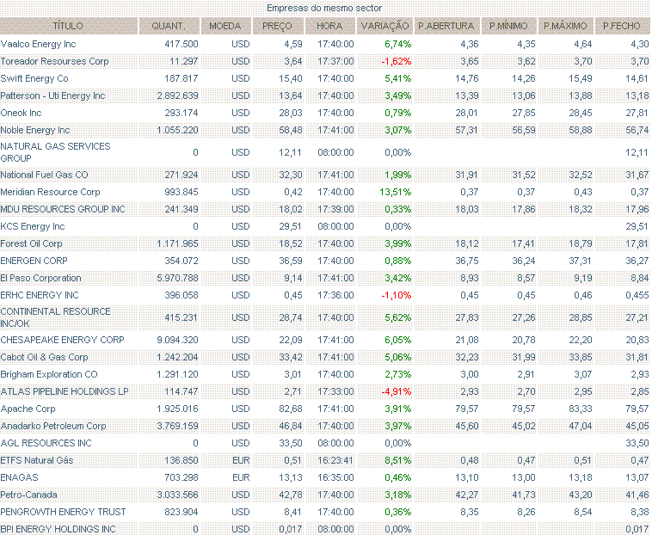
Task: Click the 3.033.566 quantity value
Action: (x=177, y=495)
